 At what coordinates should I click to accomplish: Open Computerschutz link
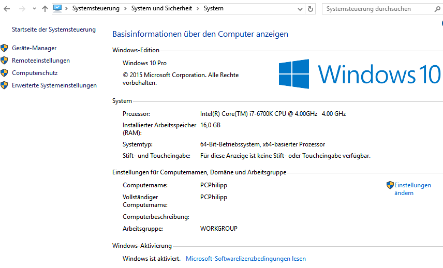(35, 73)
